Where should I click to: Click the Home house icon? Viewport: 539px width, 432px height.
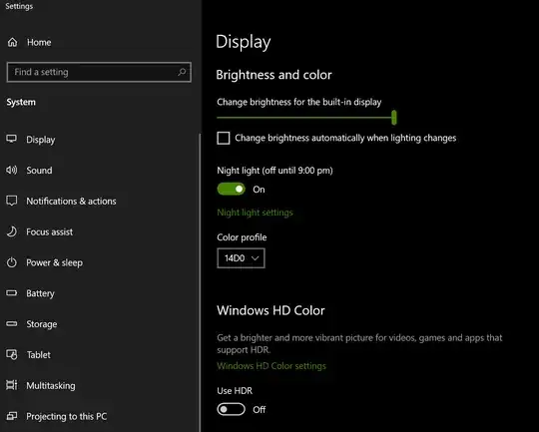[12, 42]
